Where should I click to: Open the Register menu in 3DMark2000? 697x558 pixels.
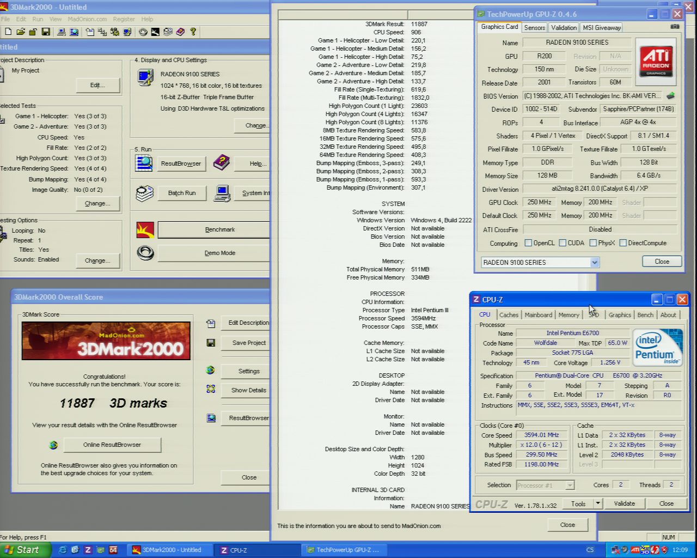pyautogui.click(x=124, y=19)
